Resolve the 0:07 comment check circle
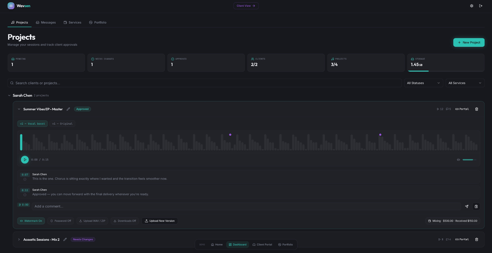Image resolution: width=492 pixels, height=253 pixels. click(25, 179)
